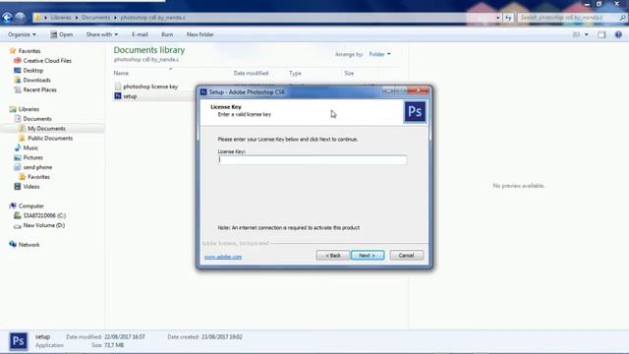This screenshot has height=354, width=629.
Task: Click the Explorer Forward arrow button
Action: [x=20, y=18]
